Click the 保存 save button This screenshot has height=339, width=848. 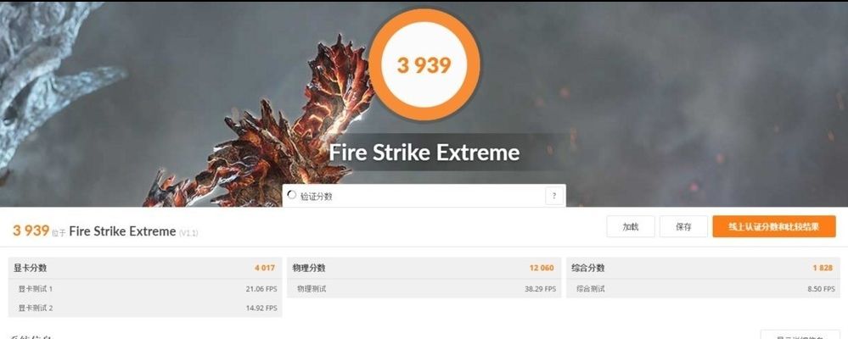(x=683, y=227)
